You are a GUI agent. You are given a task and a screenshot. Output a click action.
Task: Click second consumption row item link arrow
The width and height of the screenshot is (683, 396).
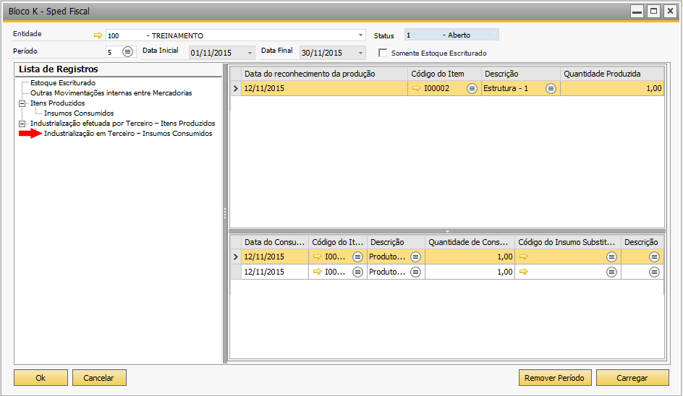click(318, 272)
